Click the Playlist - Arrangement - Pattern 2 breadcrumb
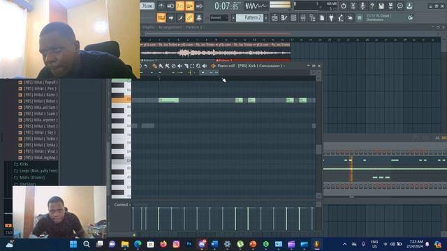 [x=173, y=27]
